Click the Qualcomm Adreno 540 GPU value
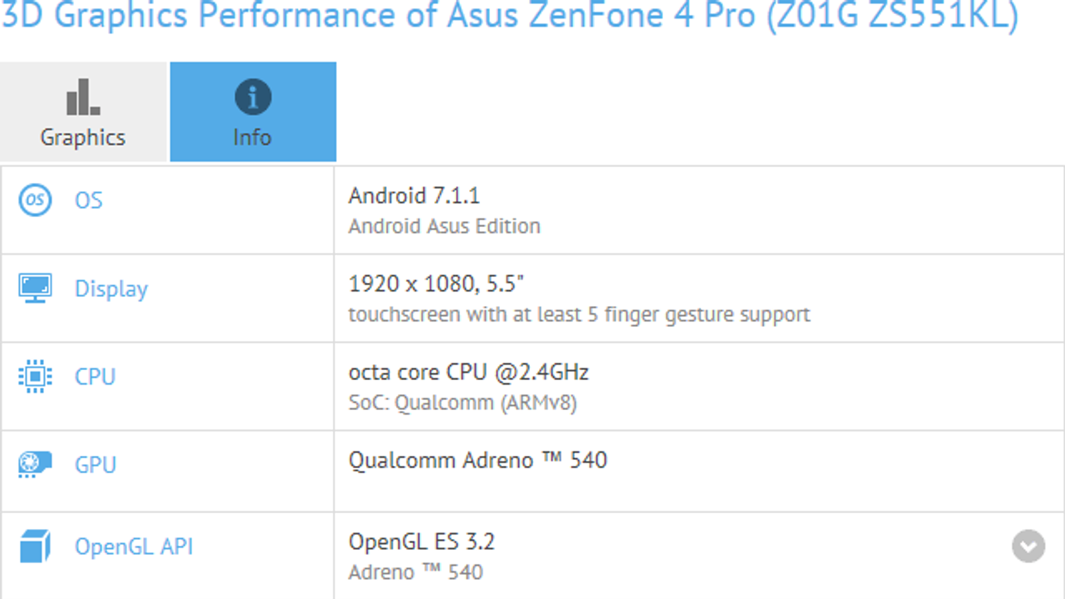1065x599 pixels. pyautogui.click(x=477, y=460)
